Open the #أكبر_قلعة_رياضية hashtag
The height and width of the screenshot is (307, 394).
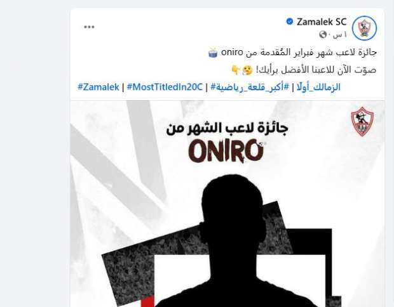[250, 87]
